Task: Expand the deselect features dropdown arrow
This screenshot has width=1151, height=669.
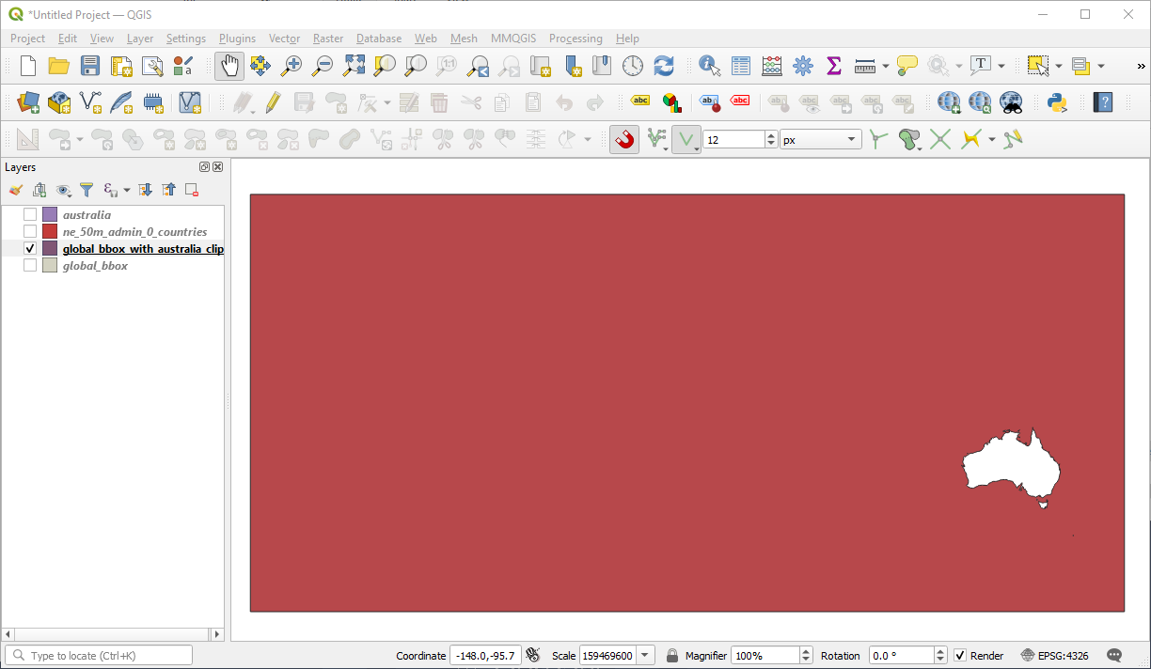Action: pyautogui.click(x=1101, y=66)
